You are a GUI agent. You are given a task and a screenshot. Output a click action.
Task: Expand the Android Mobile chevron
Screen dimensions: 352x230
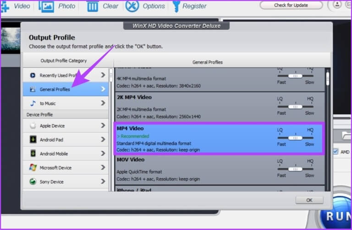point(103,153)
